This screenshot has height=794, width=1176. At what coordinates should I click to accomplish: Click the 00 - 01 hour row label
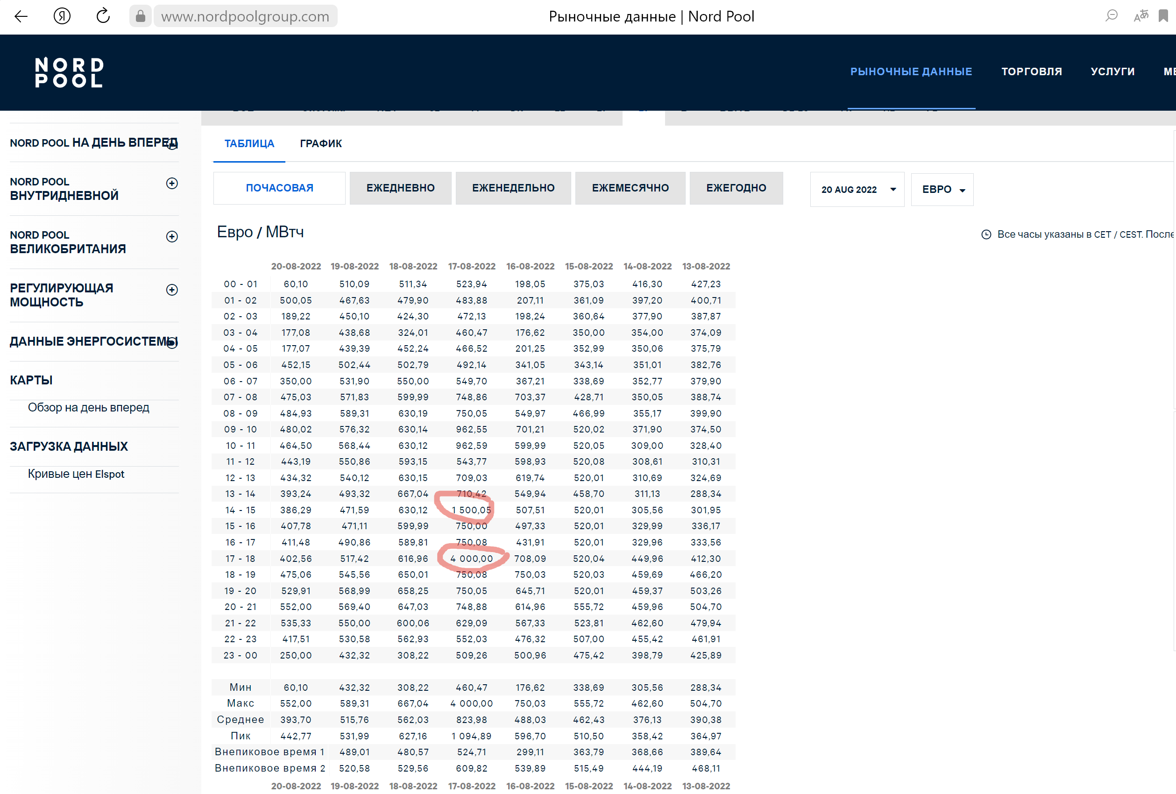pyautogui.click(x=241, y=284)
